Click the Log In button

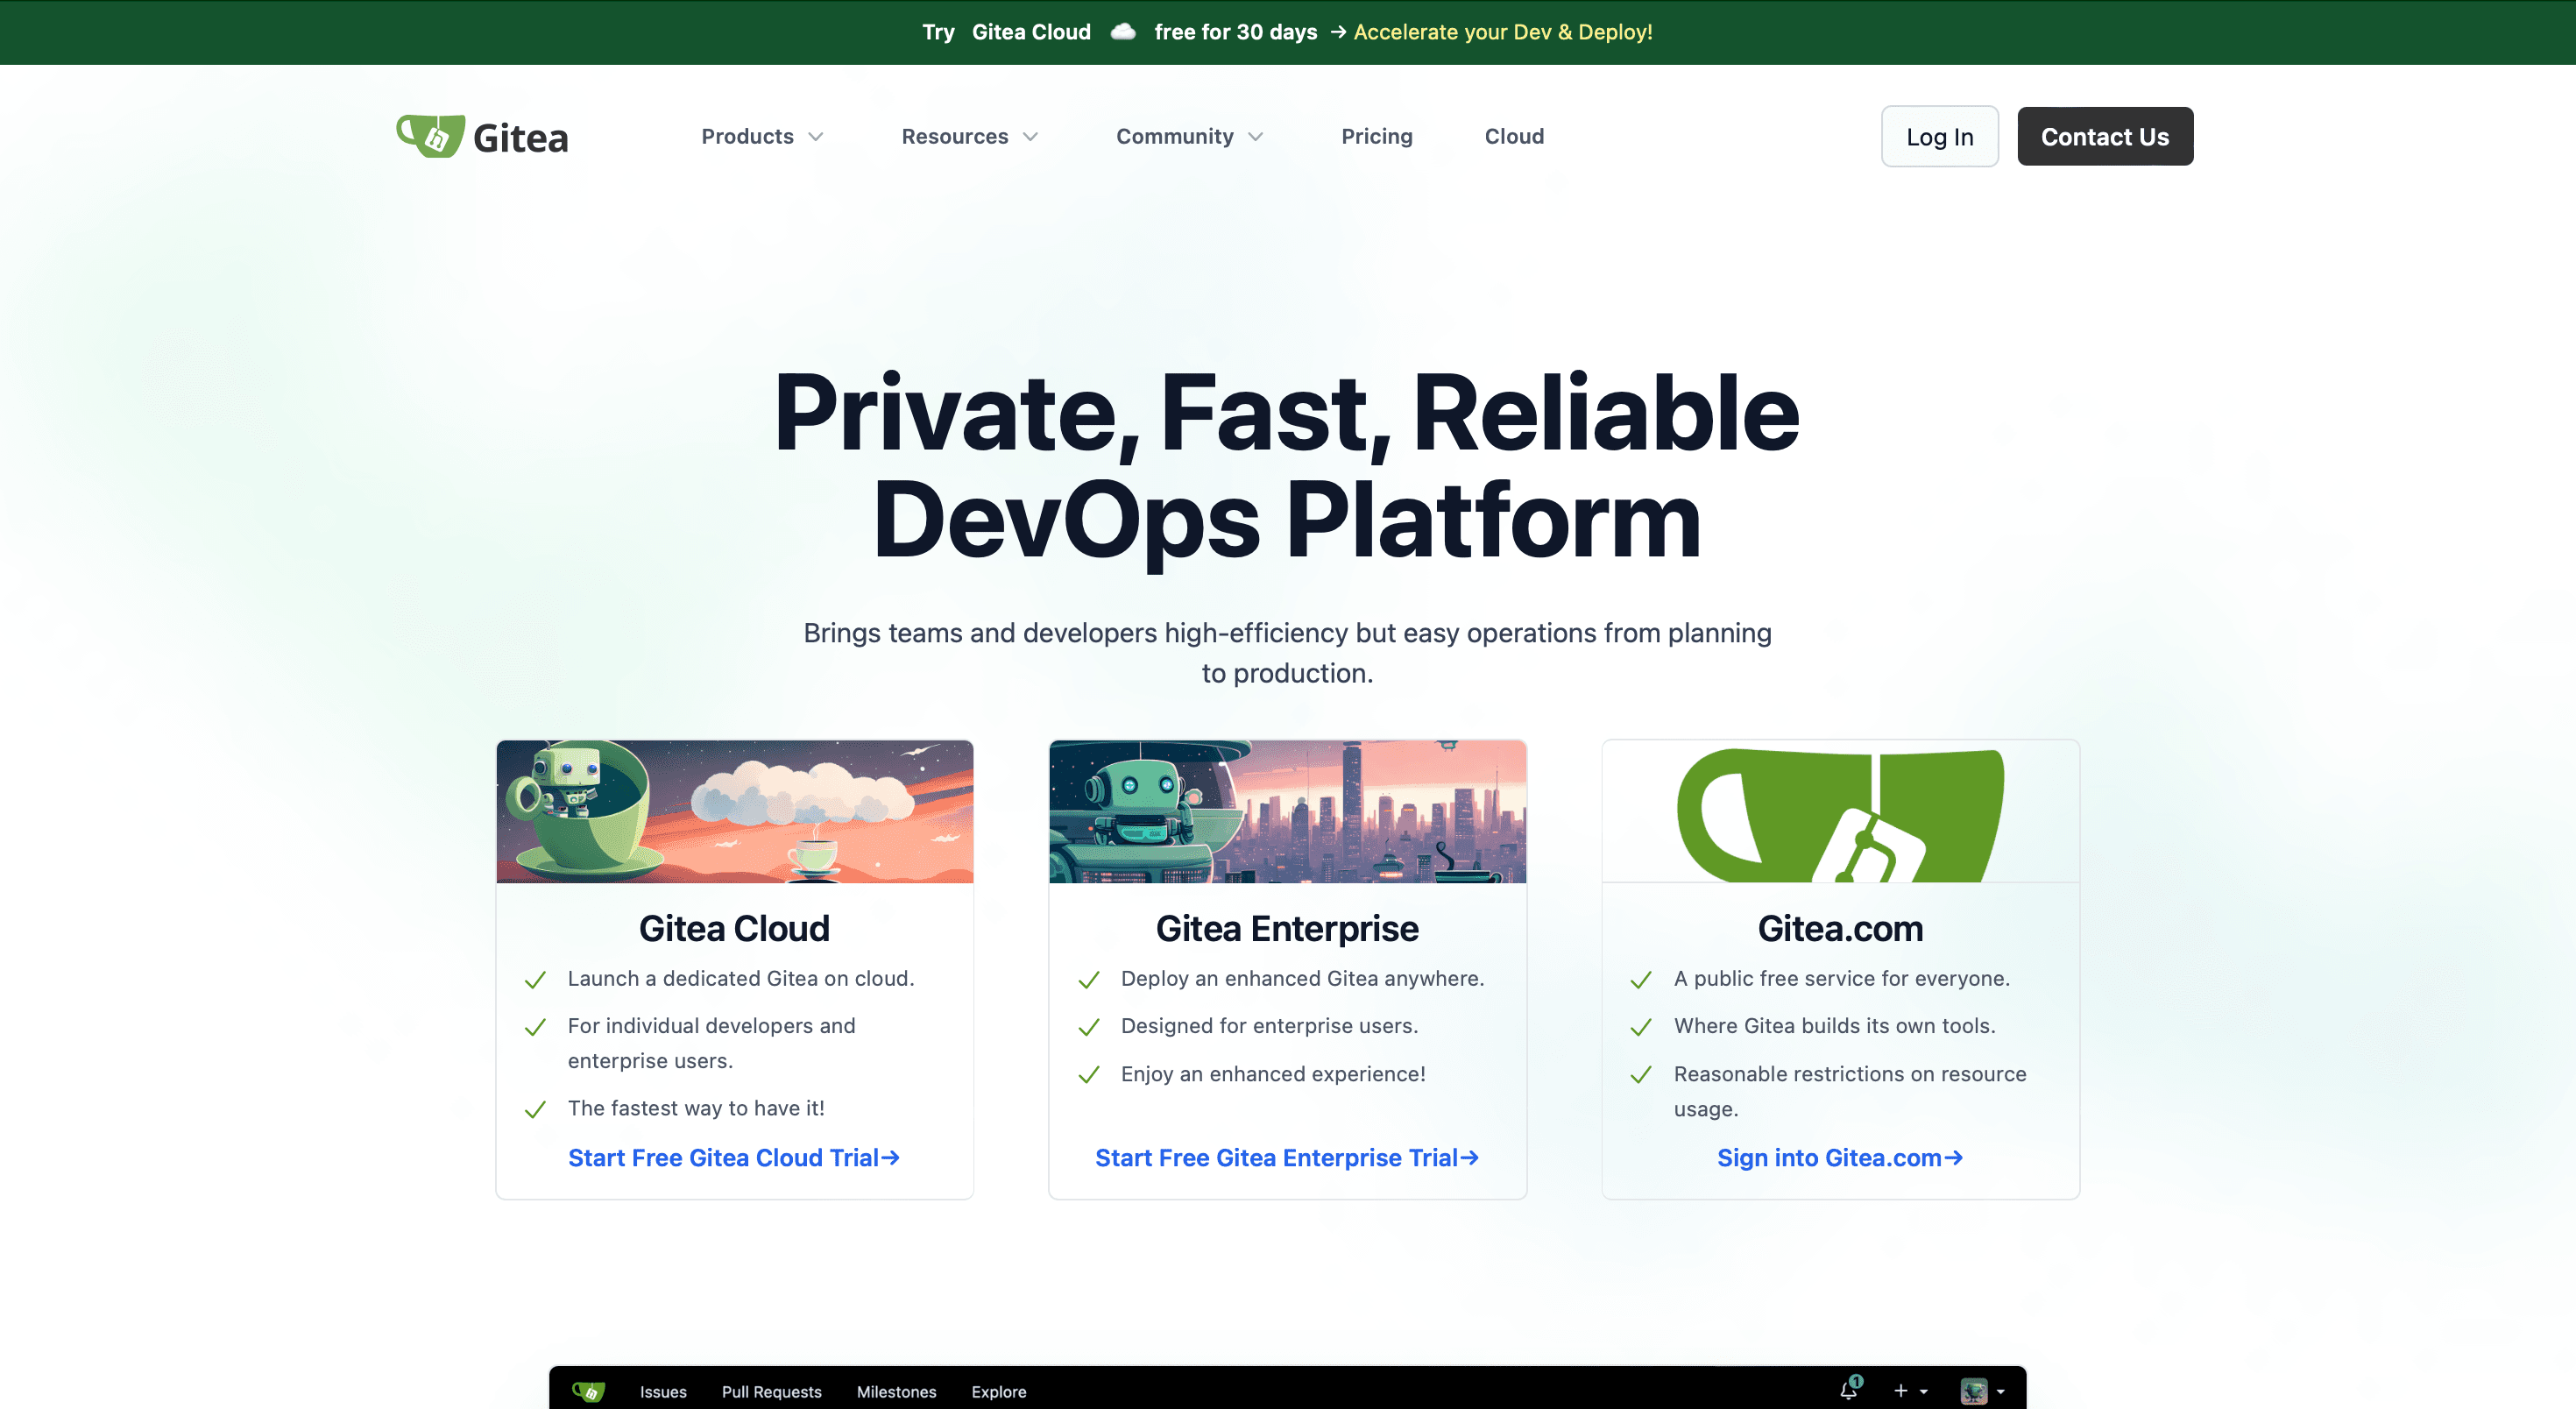1939,136
